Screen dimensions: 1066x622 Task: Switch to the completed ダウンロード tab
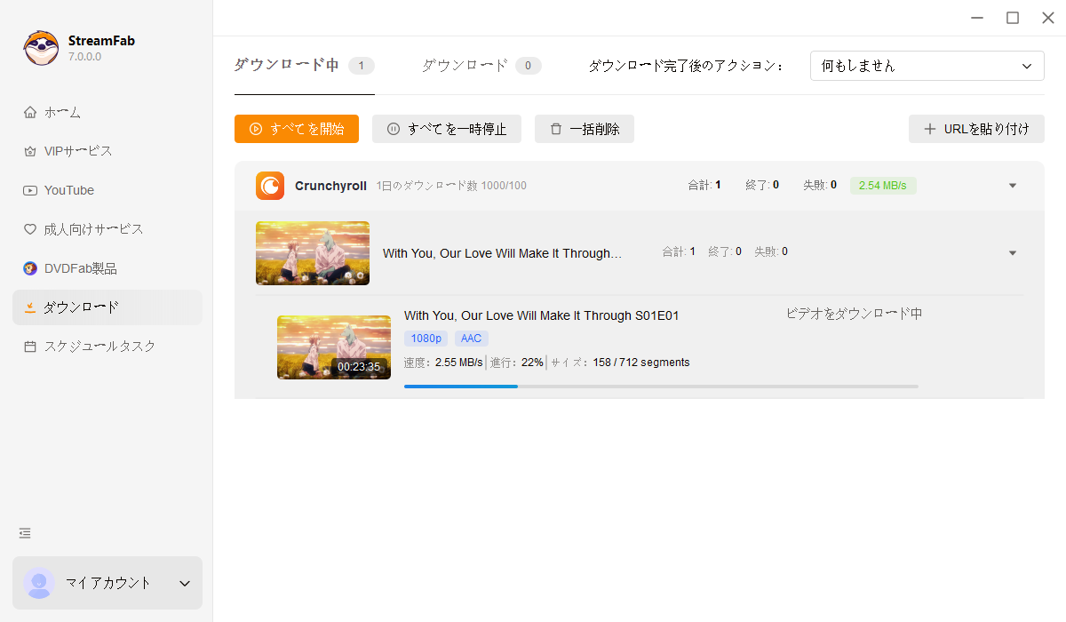point(465,66)
